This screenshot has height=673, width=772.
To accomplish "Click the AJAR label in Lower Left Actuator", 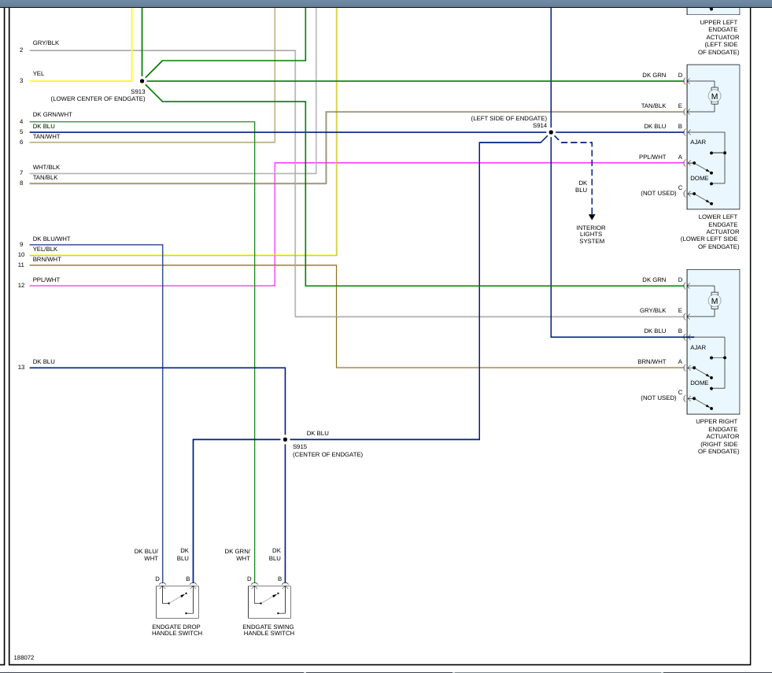I will coord(698,142).
